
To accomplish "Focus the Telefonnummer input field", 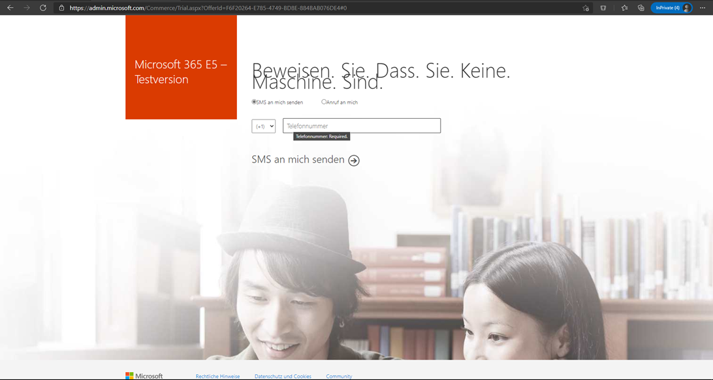I will tap(362, 126).
